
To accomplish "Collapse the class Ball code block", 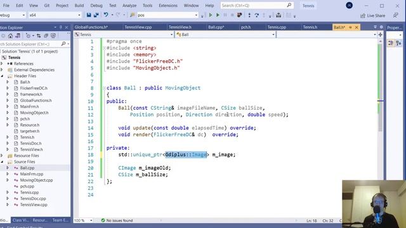I will 104,88.
